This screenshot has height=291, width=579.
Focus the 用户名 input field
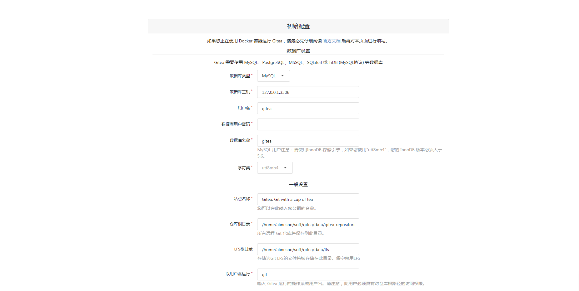point(308,109)
